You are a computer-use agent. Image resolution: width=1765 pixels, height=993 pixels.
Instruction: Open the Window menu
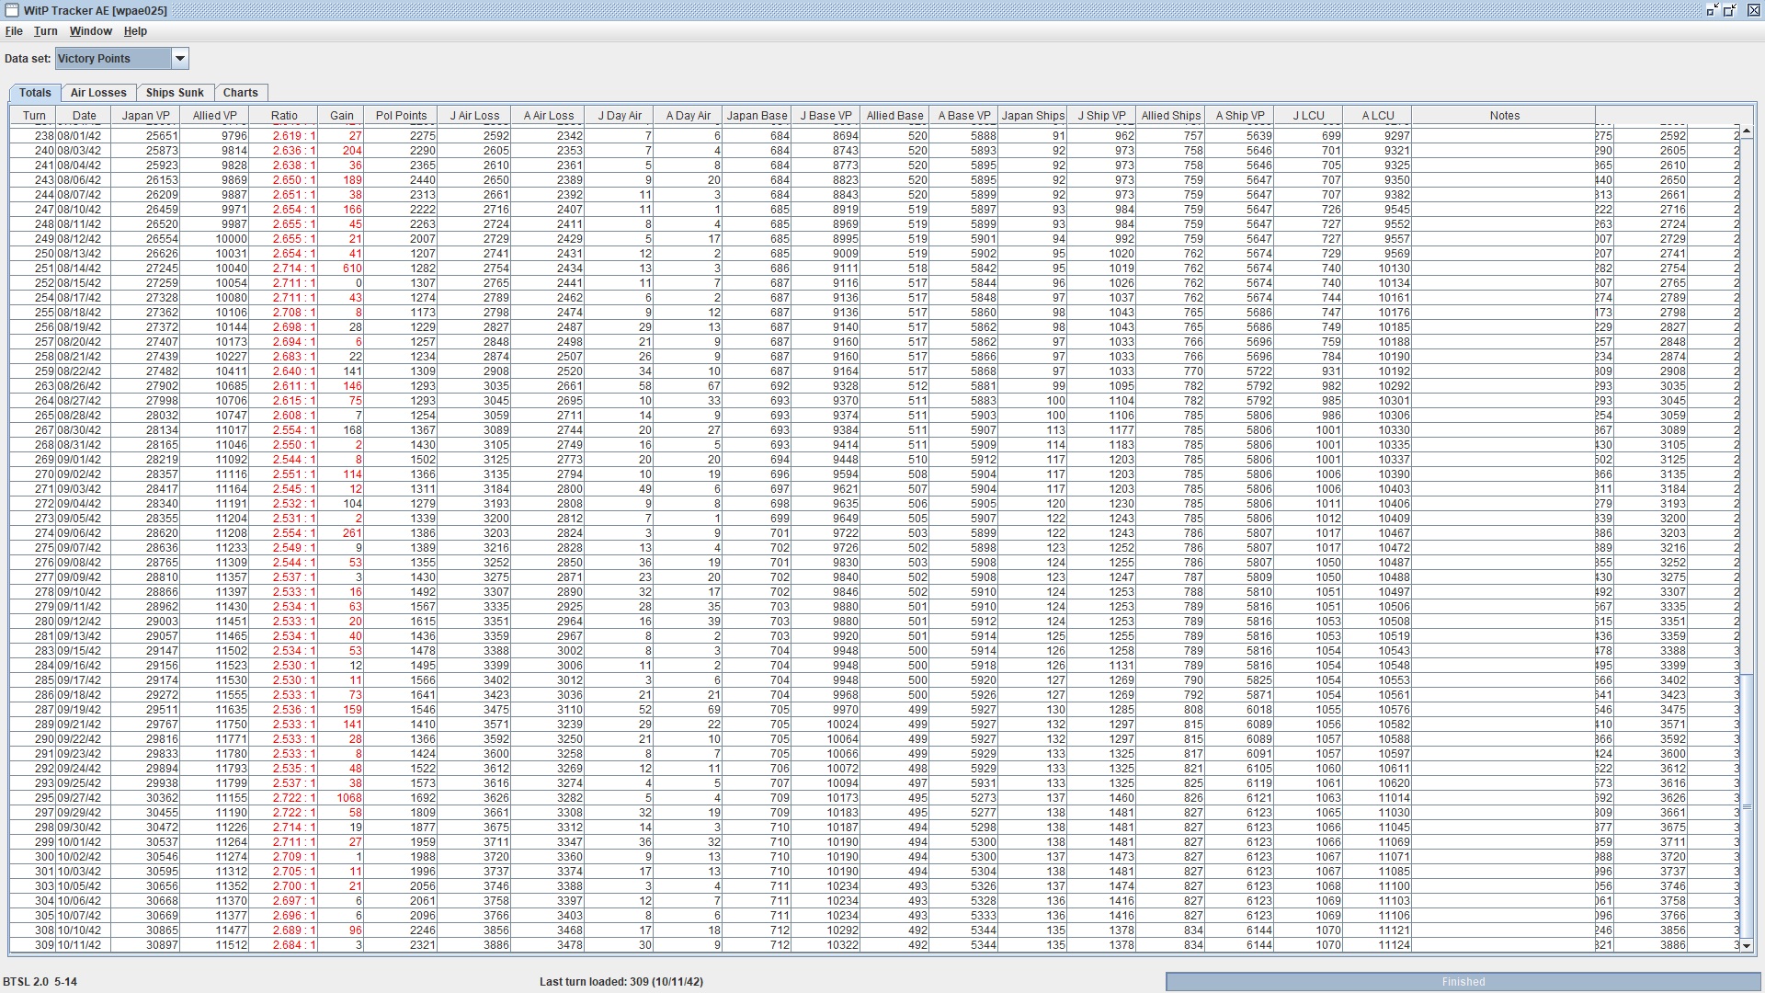click(90, 31)
